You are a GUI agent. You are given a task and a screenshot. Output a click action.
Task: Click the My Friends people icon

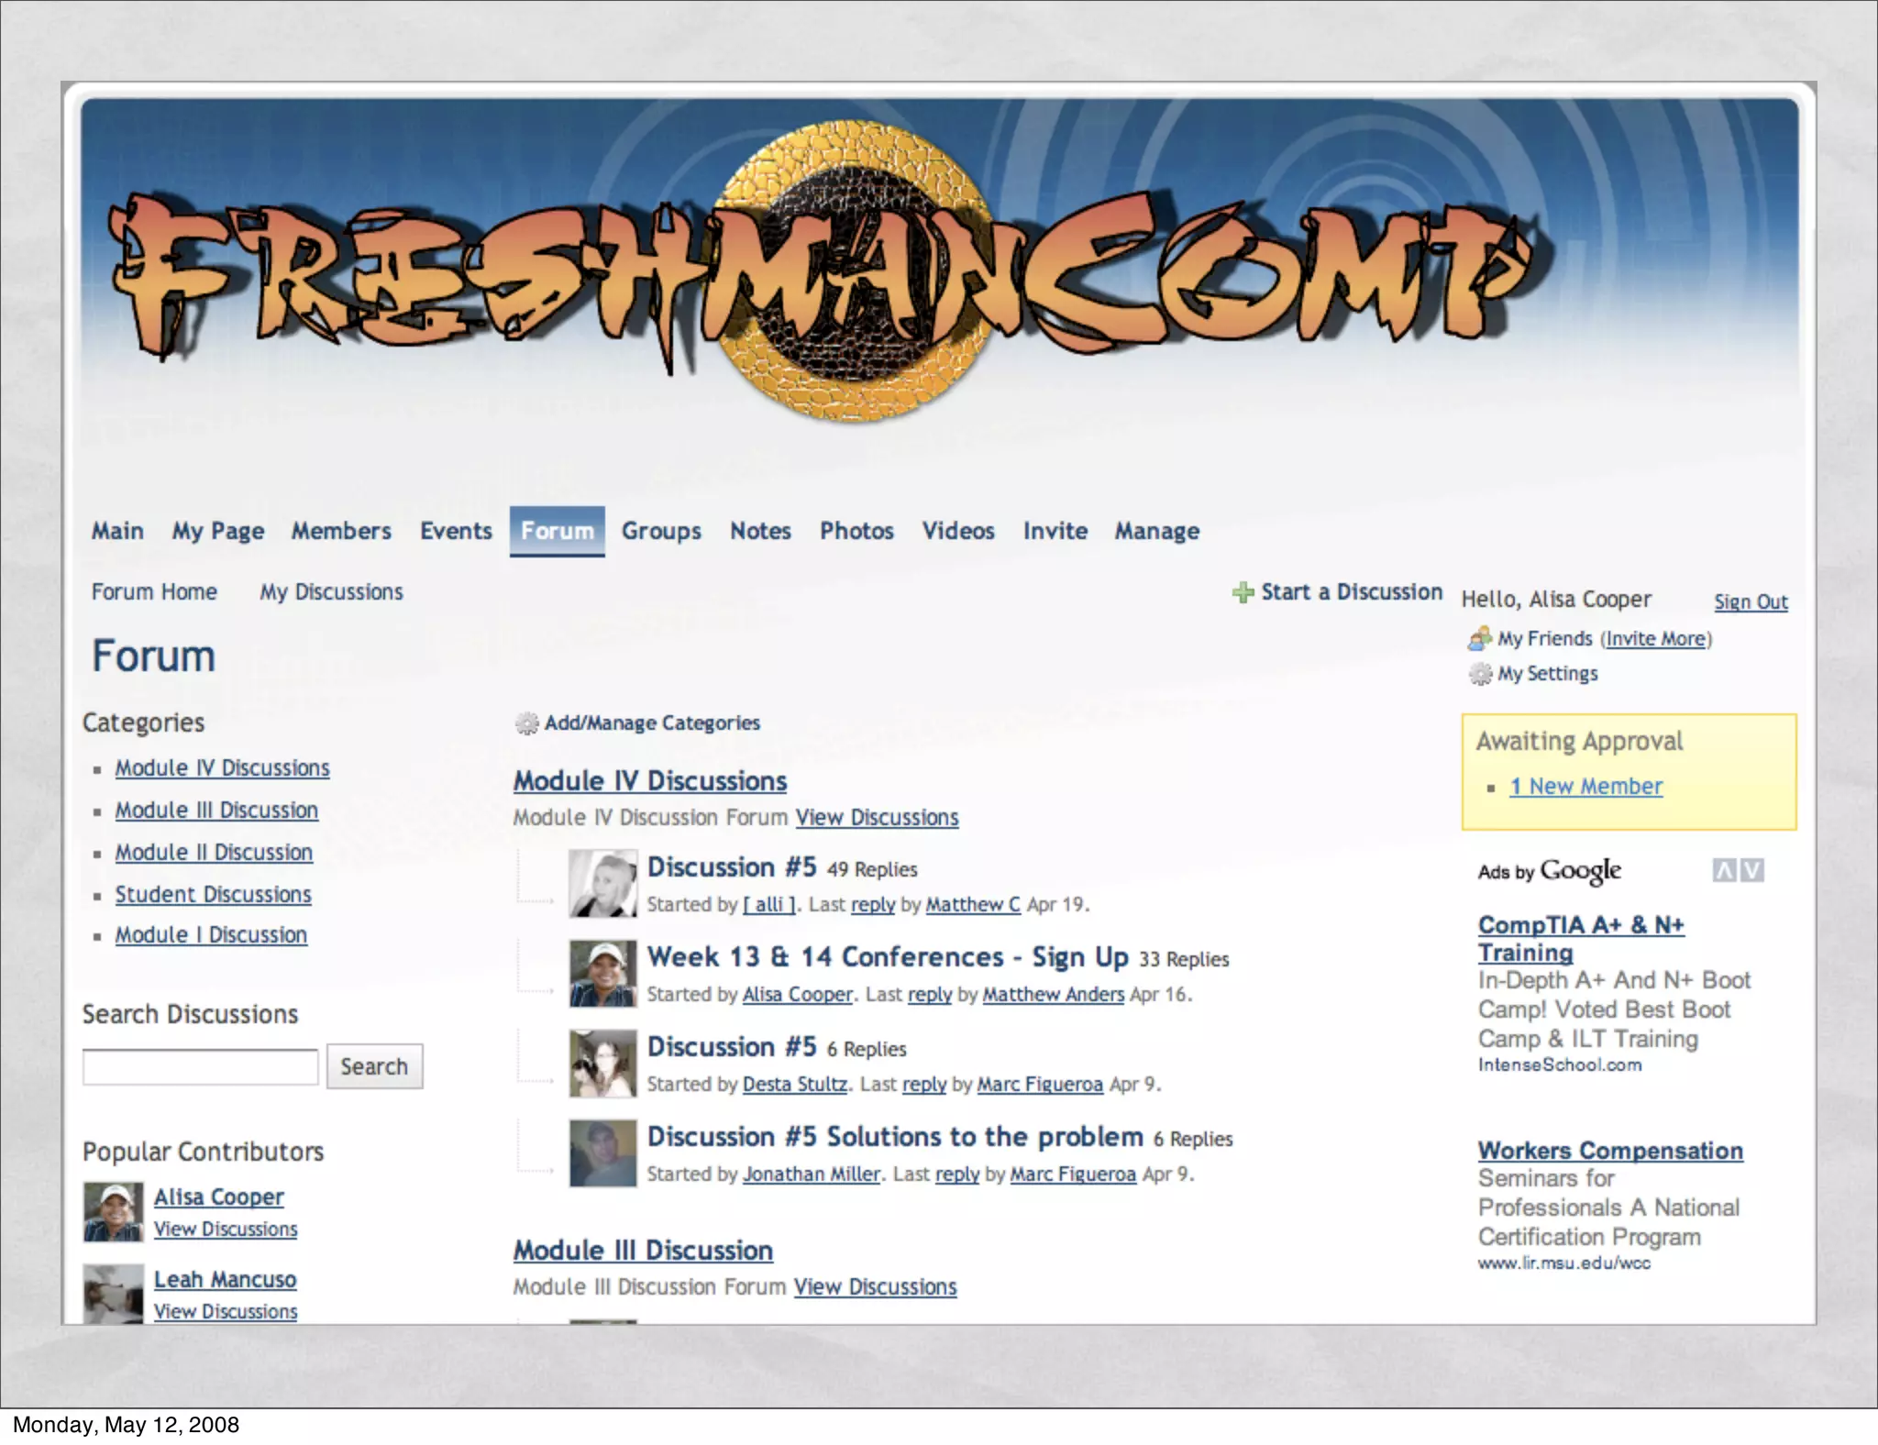tap(1479, 638)
